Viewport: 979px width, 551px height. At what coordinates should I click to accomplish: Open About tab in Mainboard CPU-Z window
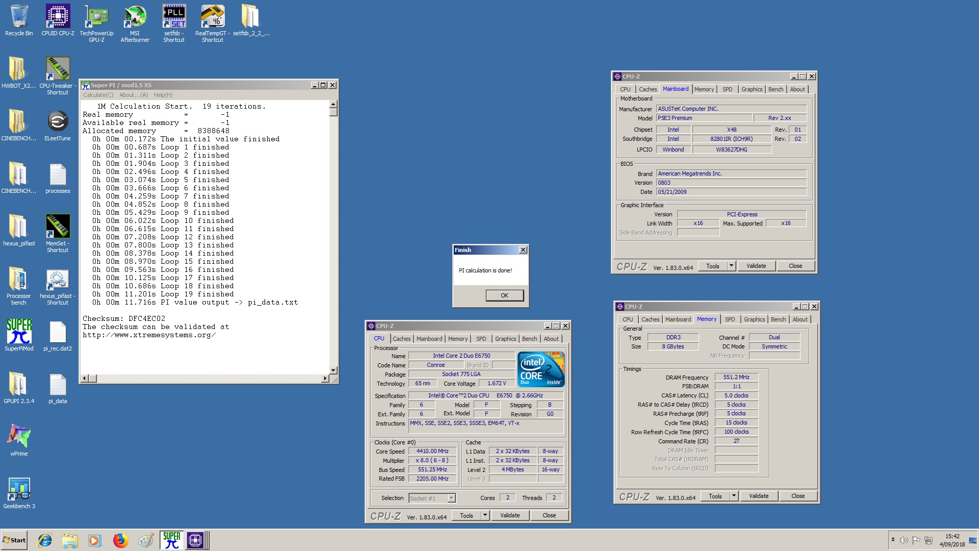tap(797, 89)
